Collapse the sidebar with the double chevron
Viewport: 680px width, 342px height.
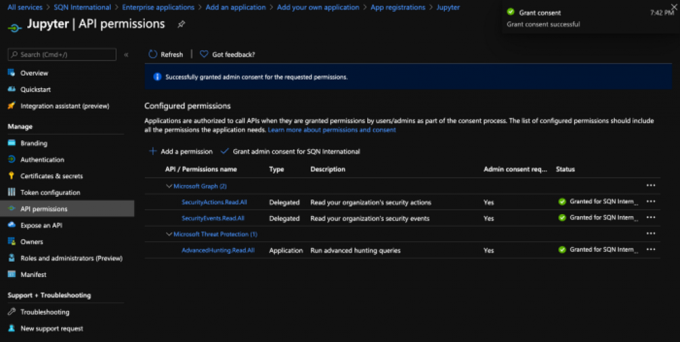[126, 54]
